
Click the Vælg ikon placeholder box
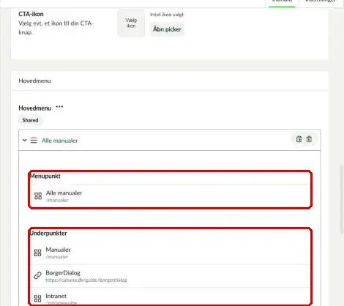point(131,23)
